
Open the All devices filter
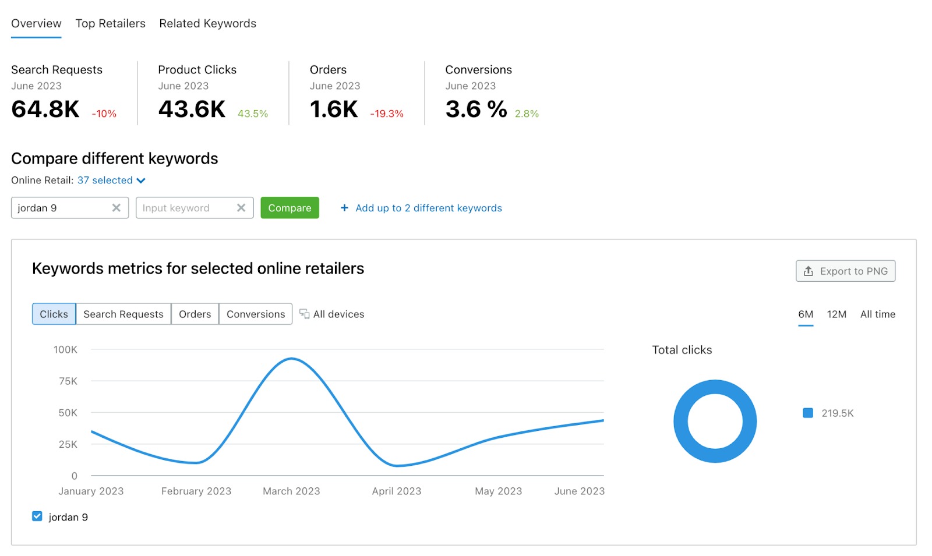[x=332, y=314]
